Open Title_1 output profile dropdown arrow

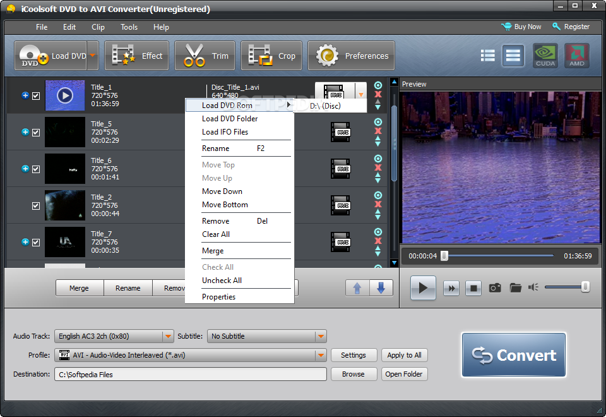(361, 95)
